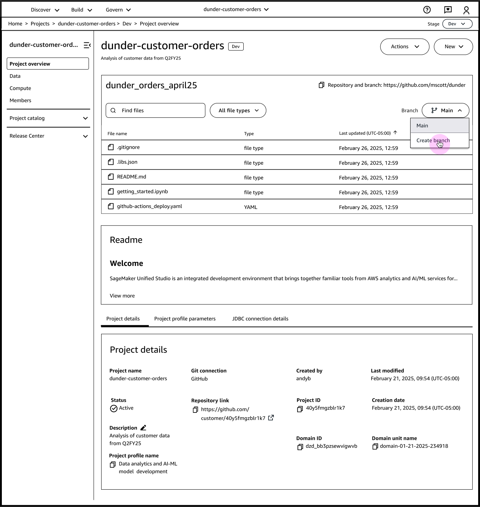Copy the Domain unit name

point(374,446)
